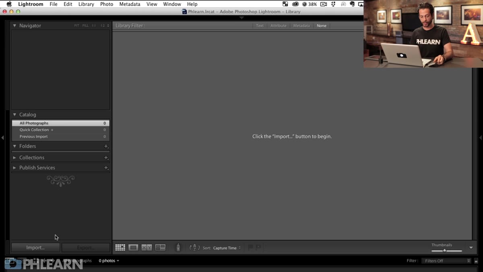Click the Export button
The width and height of the screenshot is (483, 272).
(86, 247)
